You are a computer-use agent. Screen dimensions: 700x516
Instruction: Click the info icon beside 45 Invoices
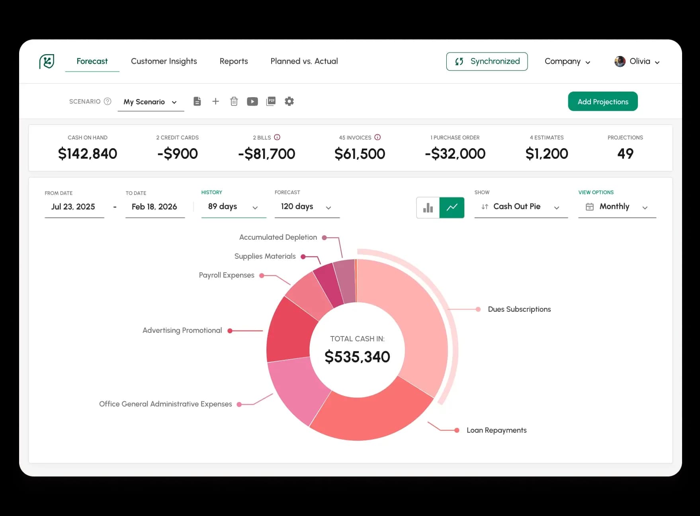point(377,137)
